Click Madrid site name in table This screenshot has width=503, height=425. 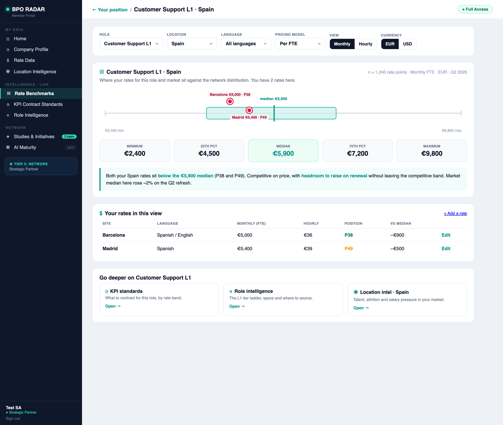click(x=110, y=249)
